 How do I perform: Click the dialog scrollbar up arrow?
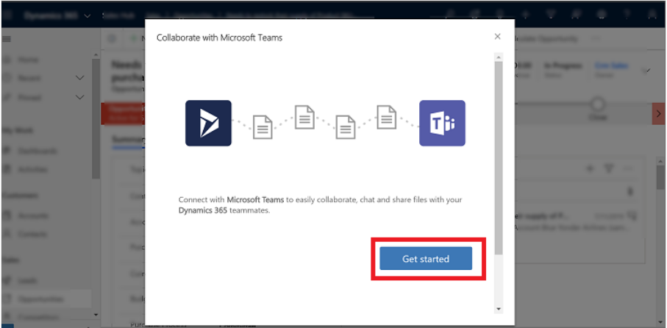pyautogui.click(x=499, y=57)
